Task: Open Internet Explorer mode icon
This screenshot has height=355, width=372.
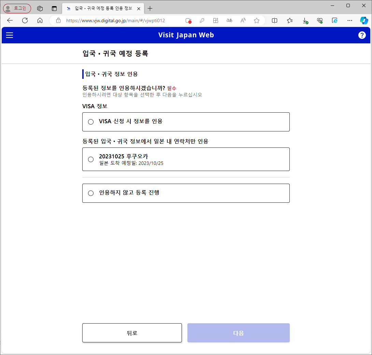Action: 334,20
